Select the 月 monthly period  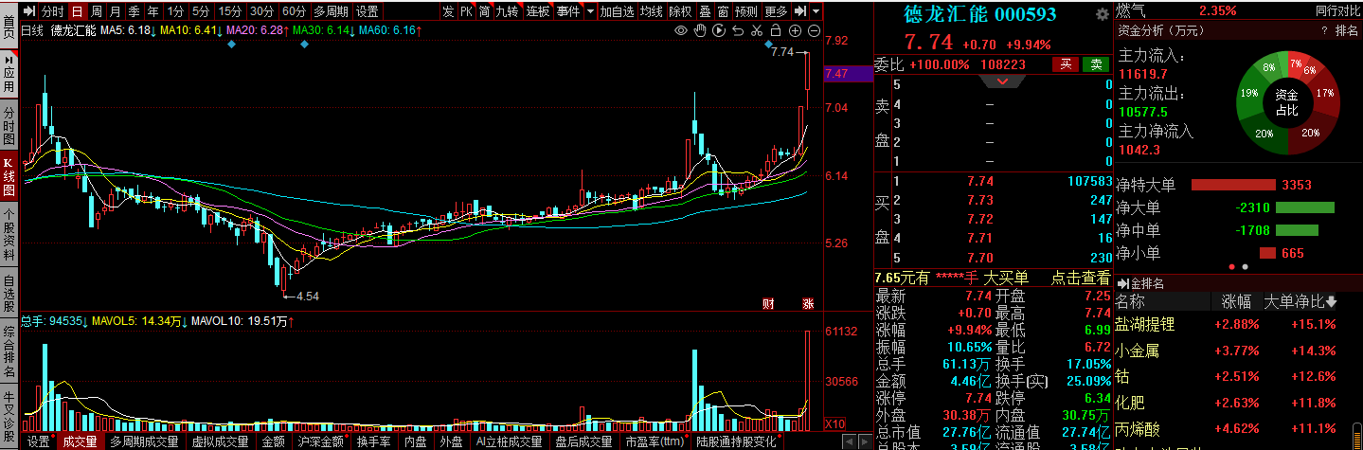point(115,11)
